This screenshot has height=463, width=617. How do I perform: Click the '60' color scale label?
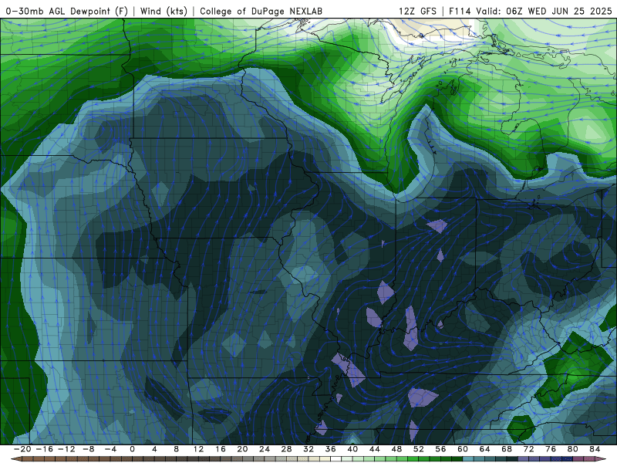click(463, 449)
